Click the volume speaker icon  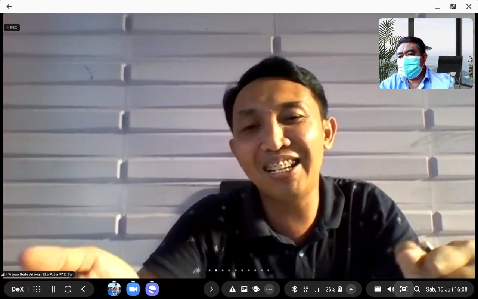pyautogui.click(x=391, y=289)
